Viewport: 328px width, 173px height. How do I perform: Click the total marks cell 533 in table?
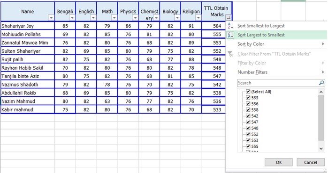214,109
